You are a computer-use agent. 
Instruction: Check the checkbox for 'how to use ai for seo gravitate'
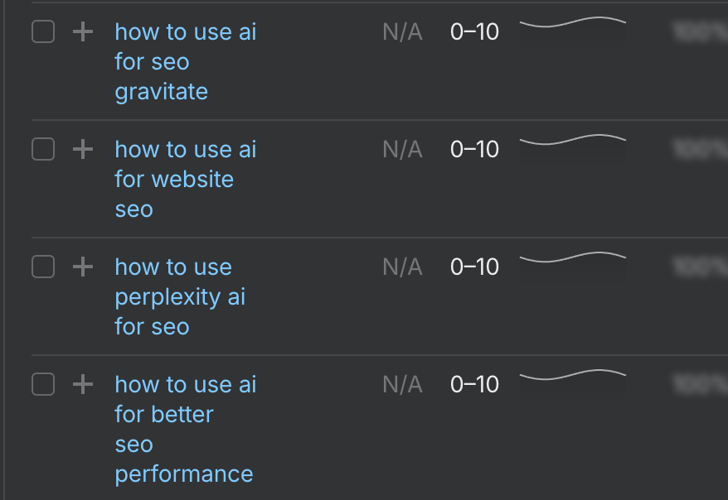click(x=42, y=31)
